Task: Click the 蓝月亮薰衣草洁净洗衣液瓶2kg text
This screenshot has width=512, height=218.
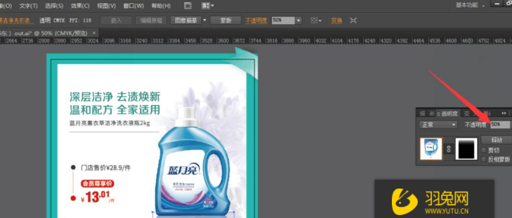Action: pos(110,123)
